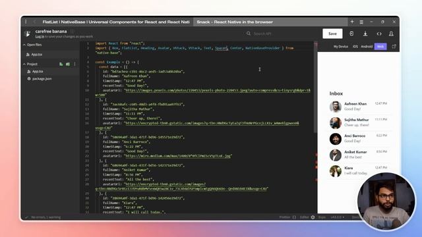Open App.tsx under Project
The image size is (422, 237).
point(38,72)
